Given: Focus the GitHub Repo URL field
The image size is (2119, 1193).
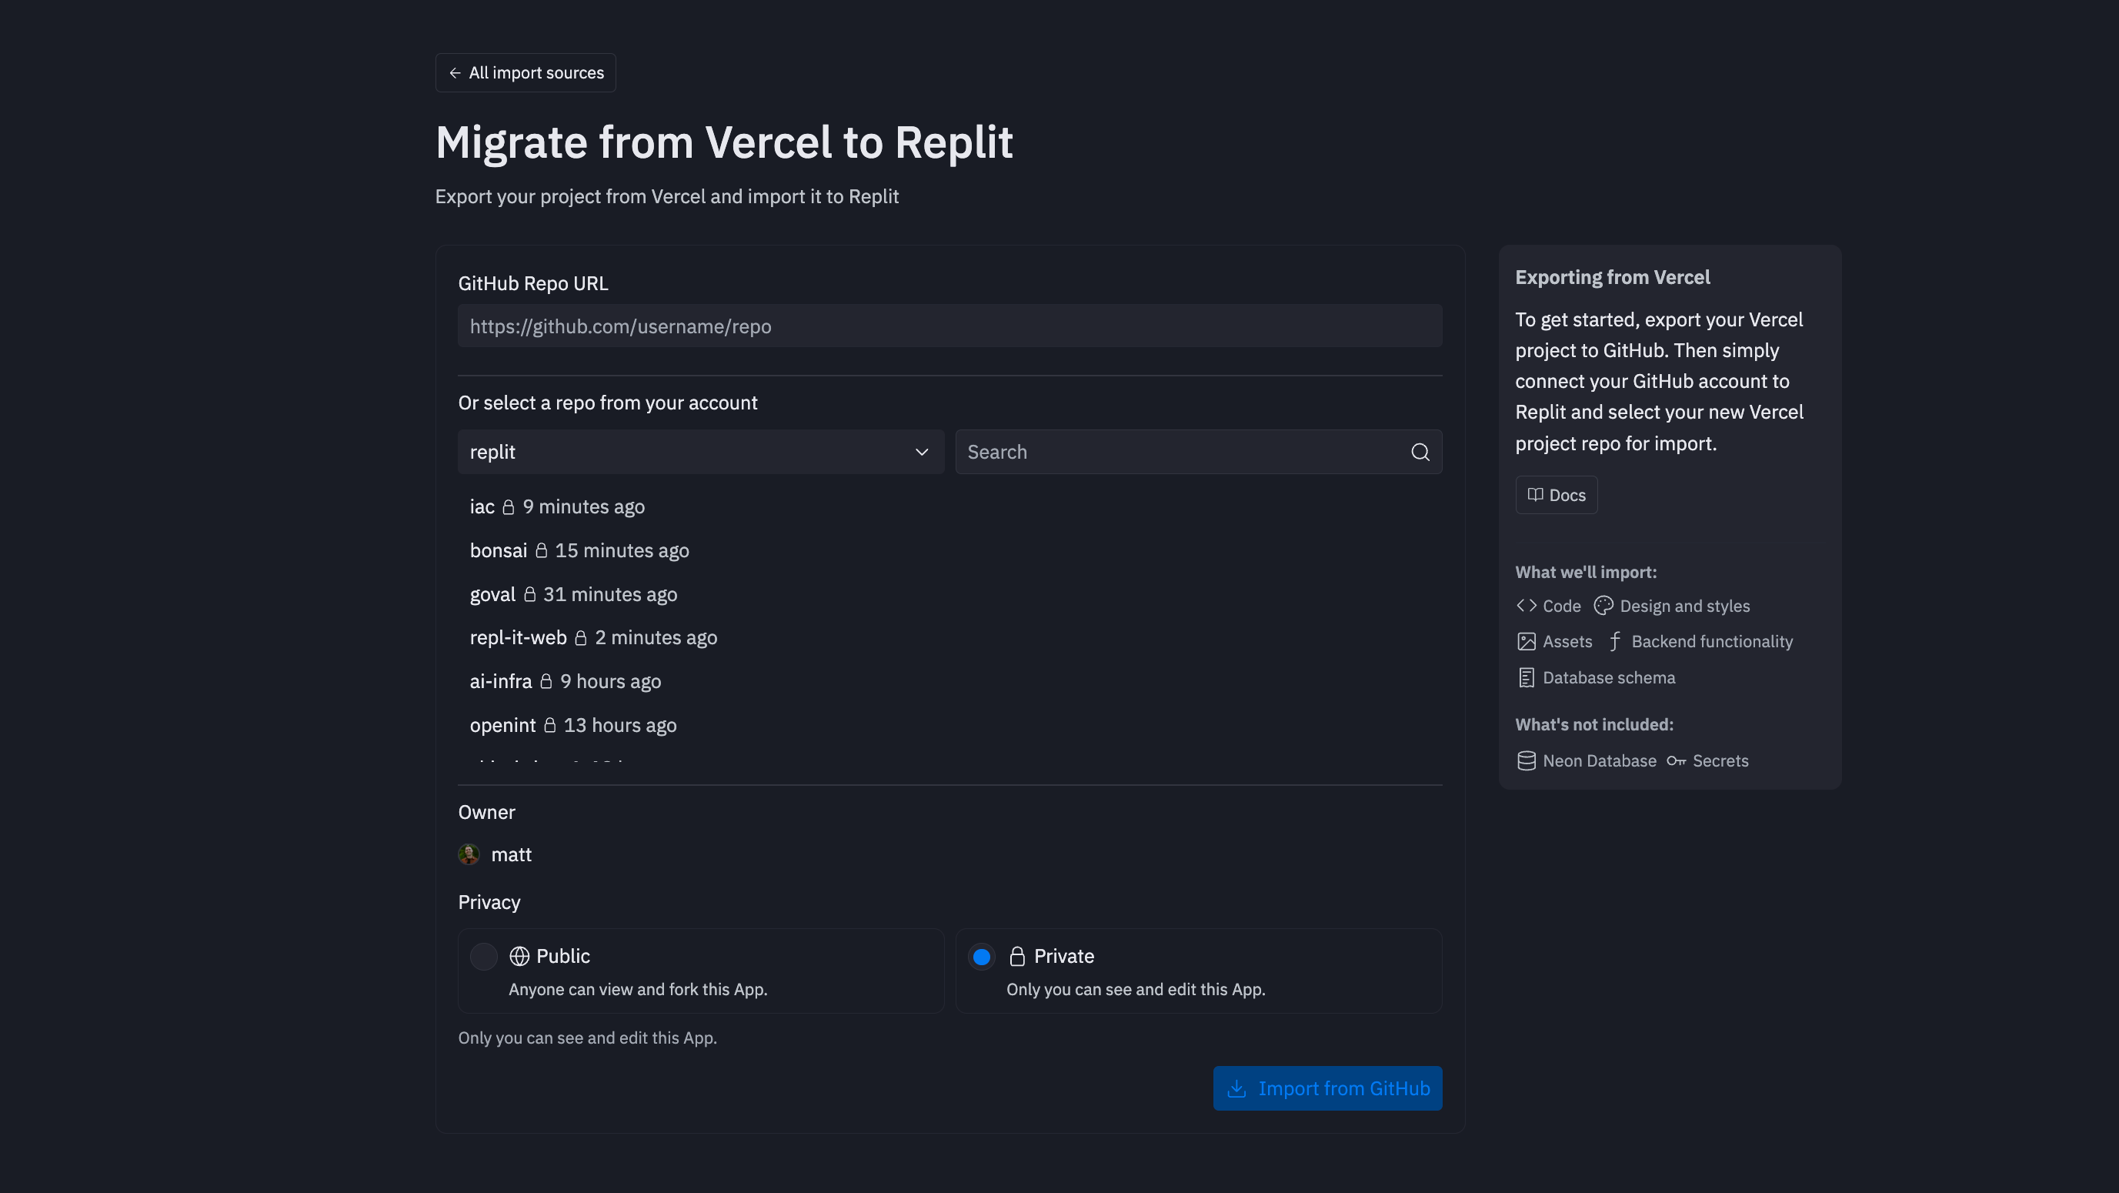Looking at the screenshot, I should 949,326.
